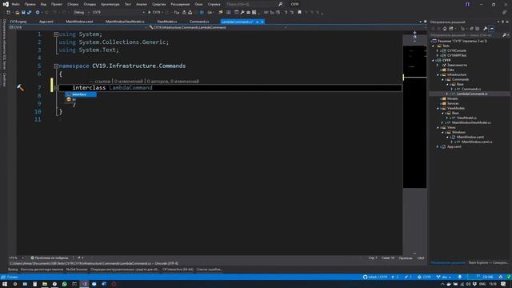Select the Services folder
Viewport: 512px width, 288px height.
click(x=453, y=103)
